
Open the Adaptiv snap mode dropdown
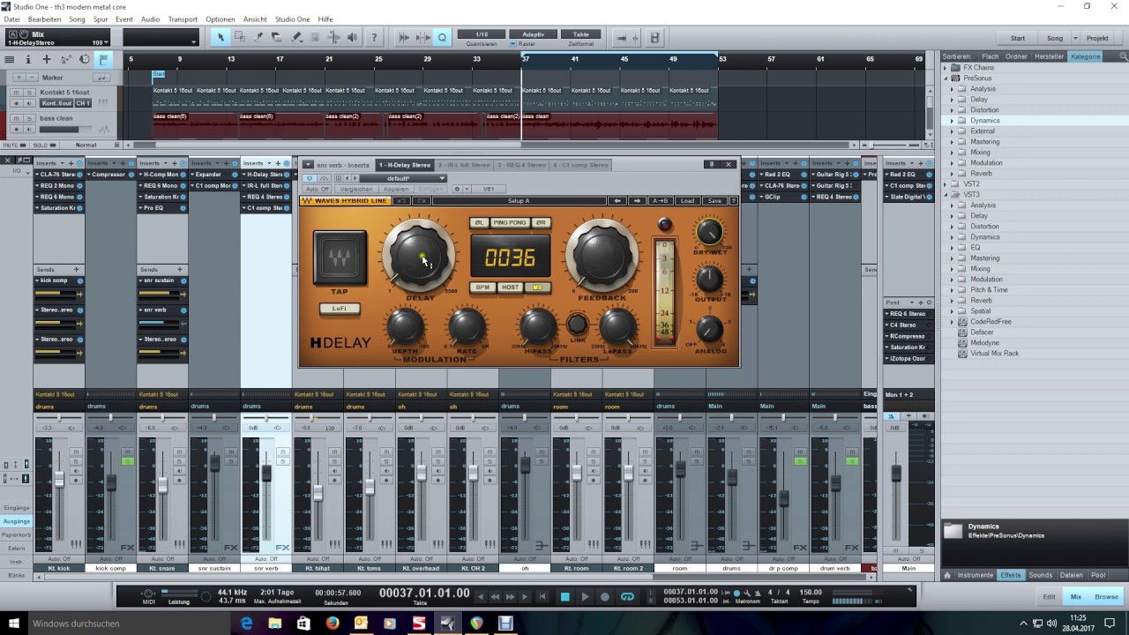(x=534, y=34)
